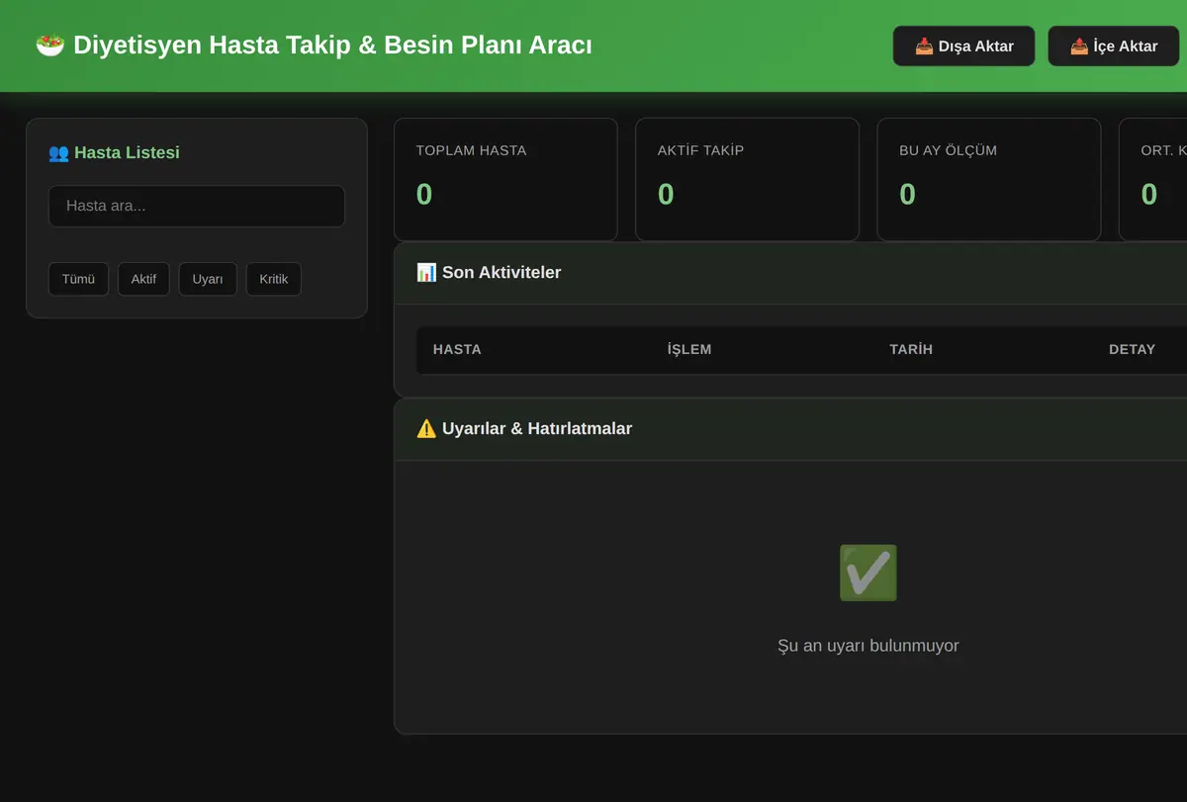Click the green checkmark icon
This screenshot has height=802, width=1187.
868,573
